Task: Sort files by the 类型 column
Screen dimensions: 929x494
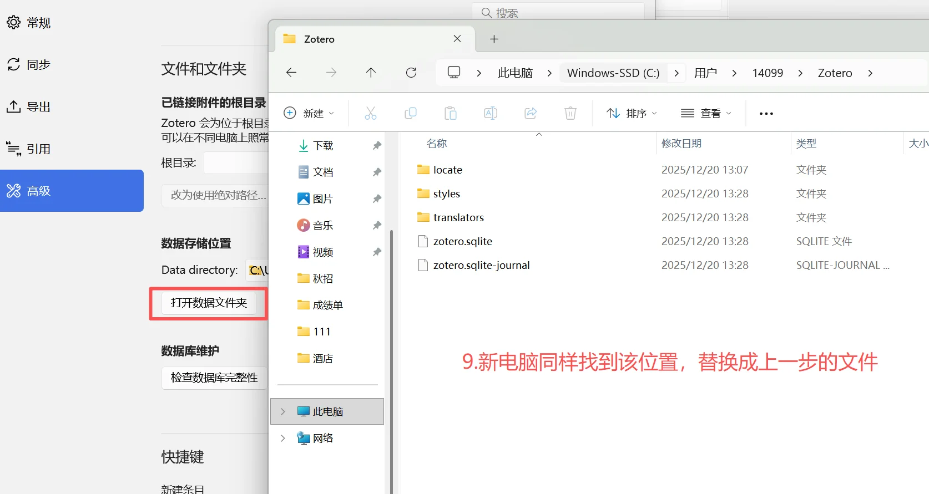Action: coord(806,144)
